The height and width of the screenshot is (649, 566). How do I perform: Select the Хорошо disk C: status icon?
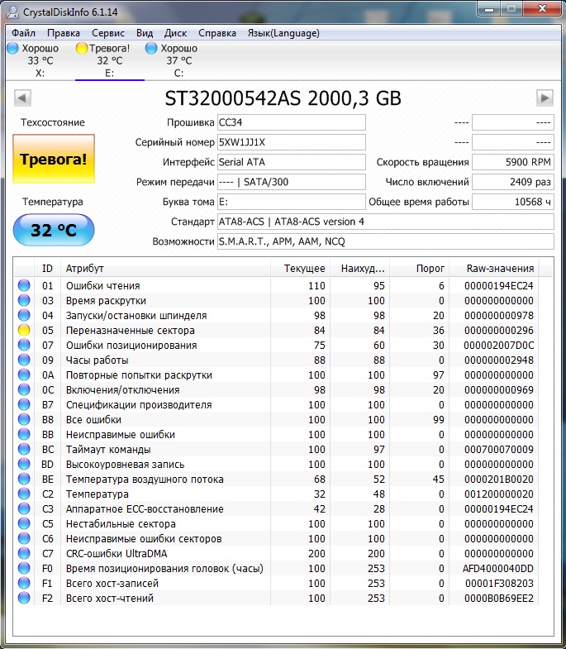click(x=151, y=49)
